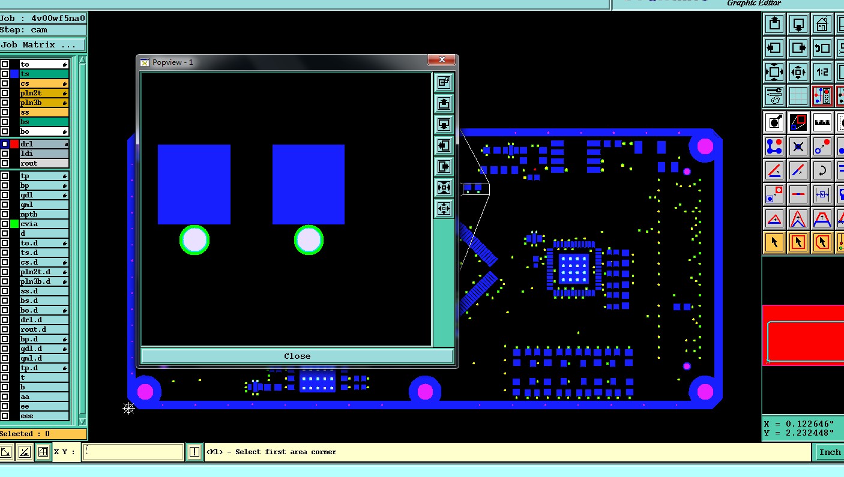The image size is (844, 477).
Task: Click the Popview pan up icon
Action: pos(444,103)
